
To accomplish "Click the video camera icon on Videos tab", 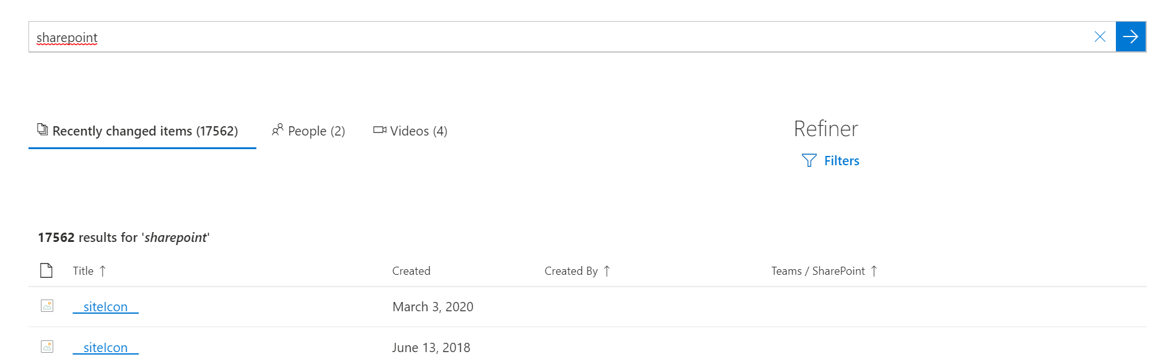I will tap(380, 131).
